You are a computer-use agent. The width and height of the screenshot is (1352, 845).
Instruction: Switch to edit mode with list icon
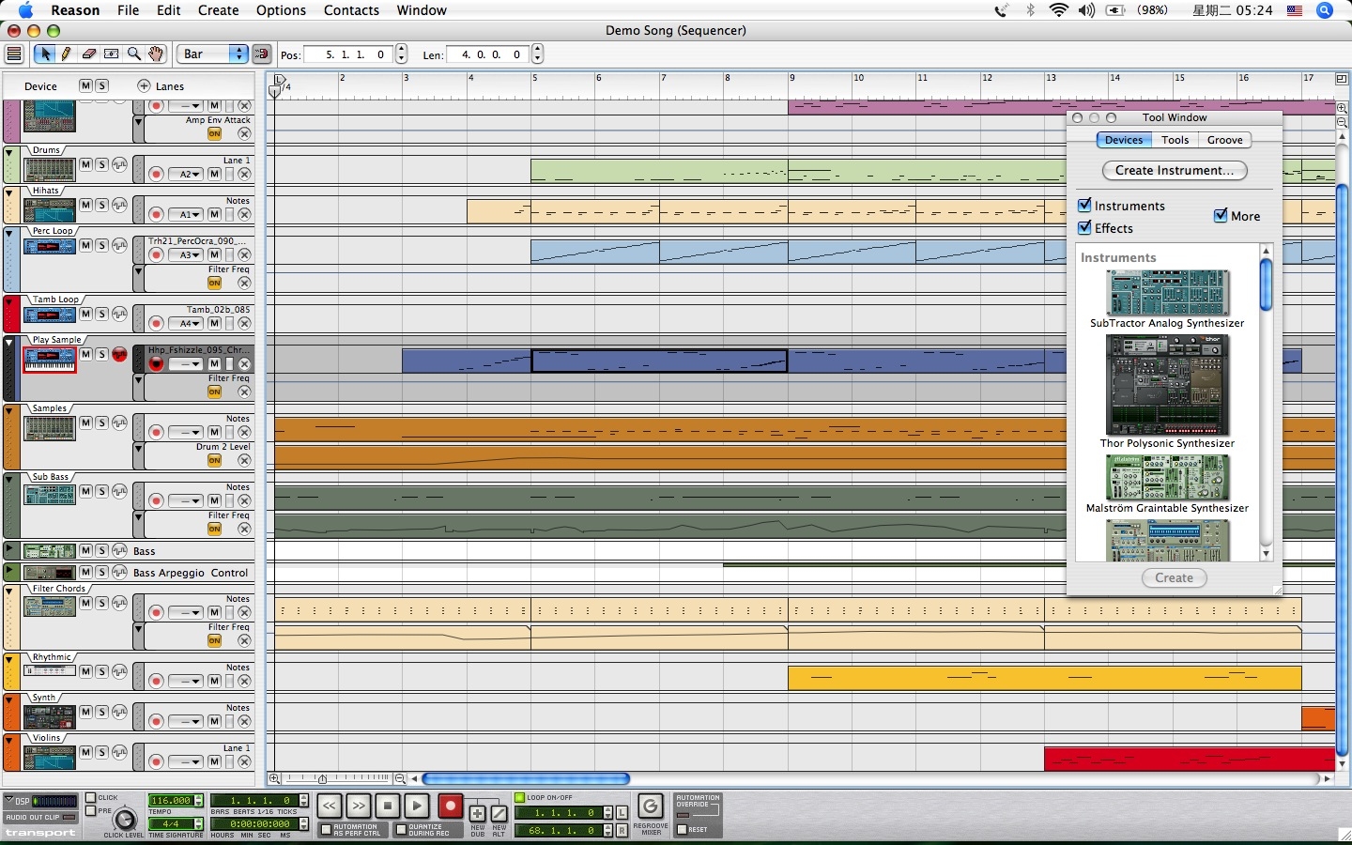pos(14,54)
